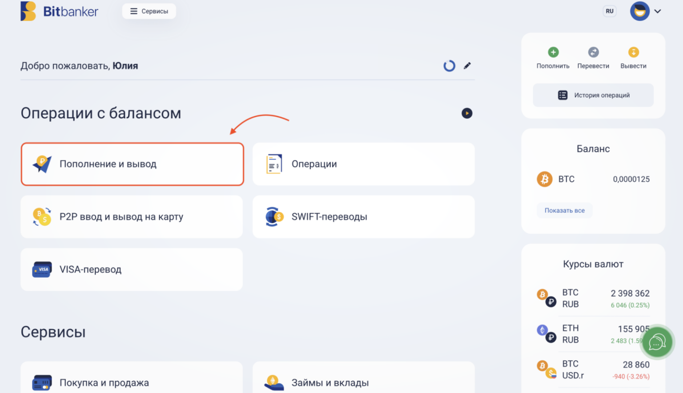Viewport: 683px width, 393px height.
Task: Click the pencil edit icon
Action: [x=467, y=66]
